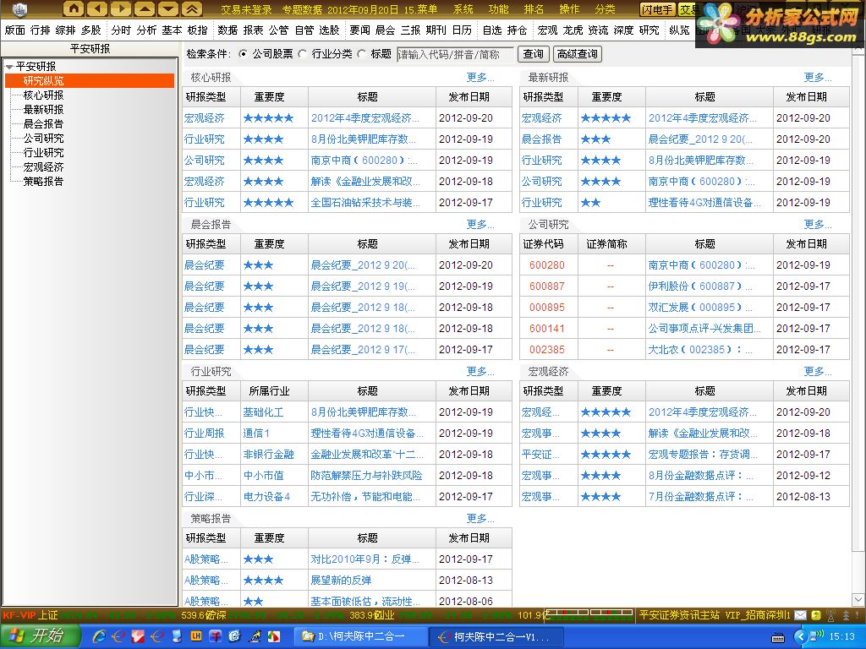The height and width of the screenshot is (649, 866).
Task: Click the 查询 search button
Action: tap(533, 54)
